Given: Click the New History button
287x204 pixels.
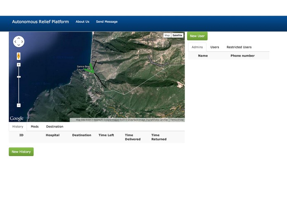Looking at the screenshot, I should [21, 152].
